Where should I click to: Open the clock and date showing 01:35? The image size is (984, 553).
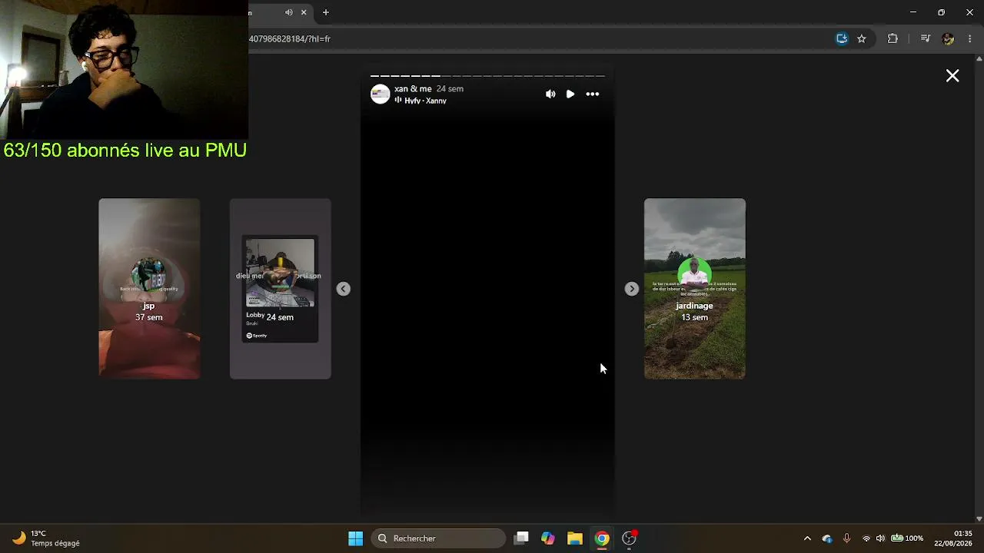[953, 538]
